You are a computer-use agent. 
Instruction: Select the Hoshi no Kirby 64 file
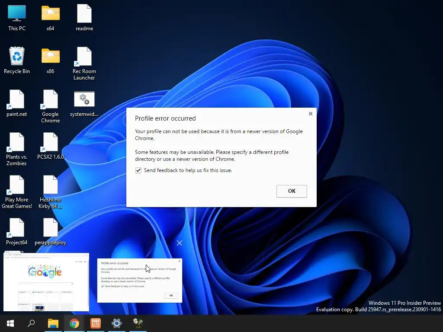50,192
